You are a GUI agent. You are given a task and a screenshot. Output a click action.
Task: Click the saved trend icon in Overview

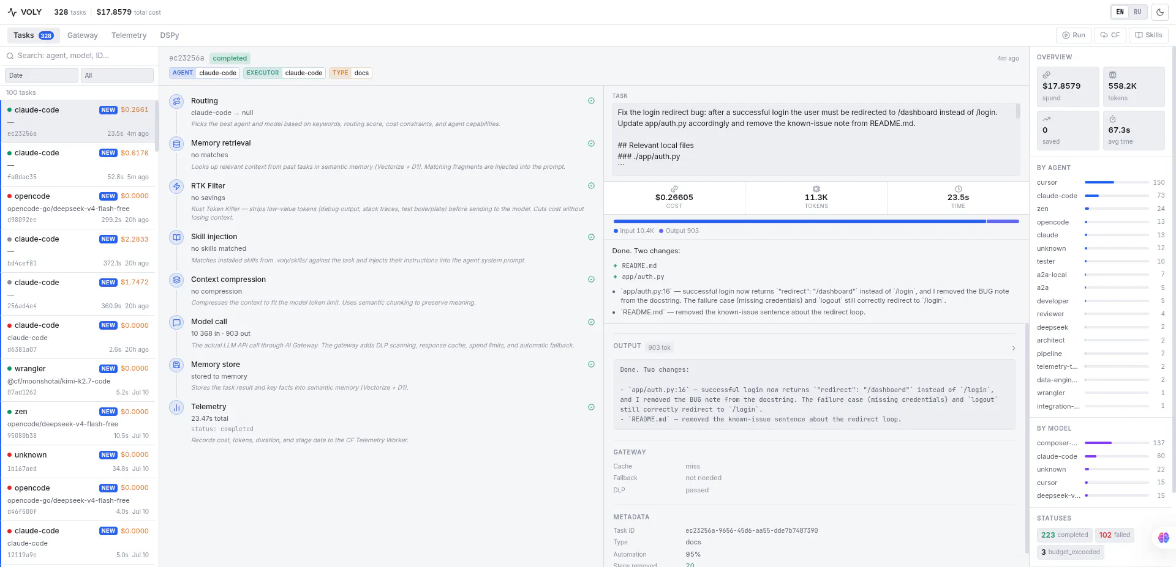1047,119
